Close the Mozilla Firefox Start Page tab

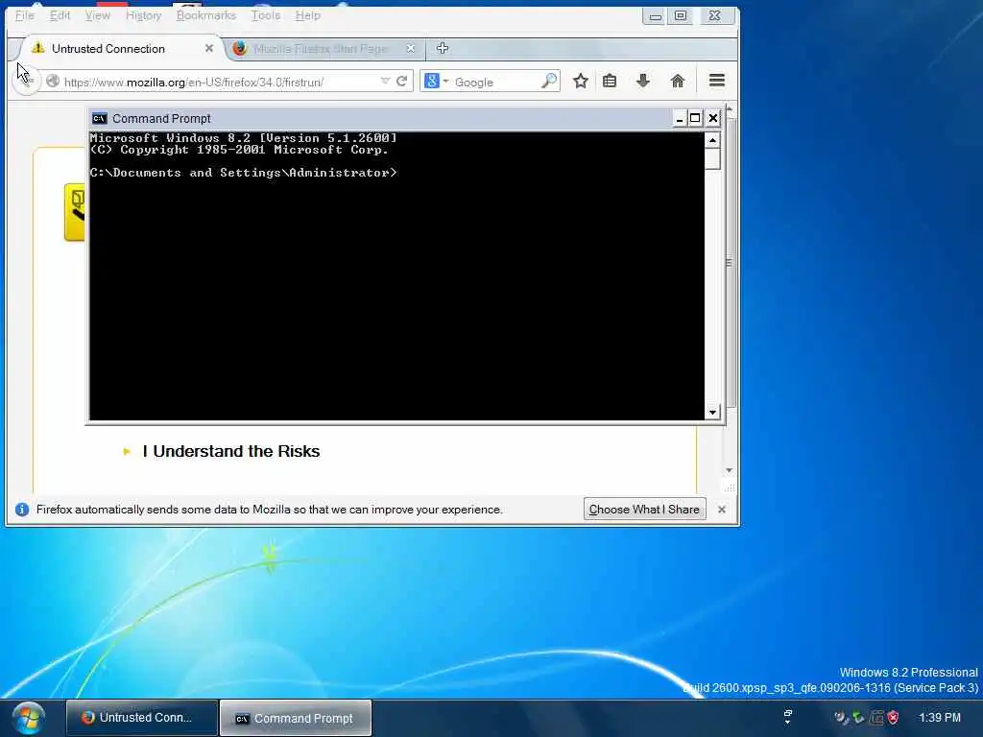pyautogui.click(x=411, y=48)
